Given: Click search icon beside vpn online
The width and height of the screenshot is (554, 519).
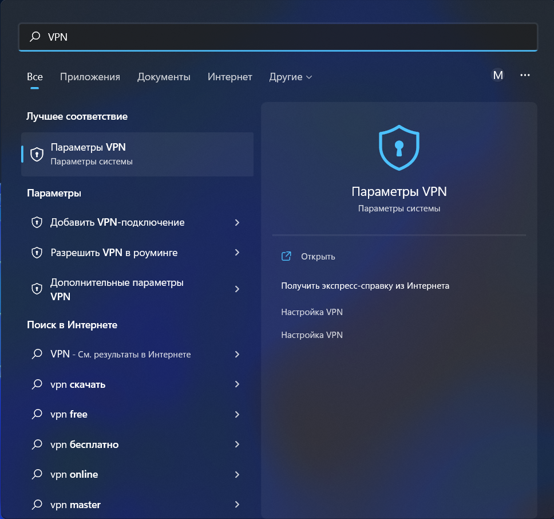Looking at the screenshot, I should (x=37, y=474).
